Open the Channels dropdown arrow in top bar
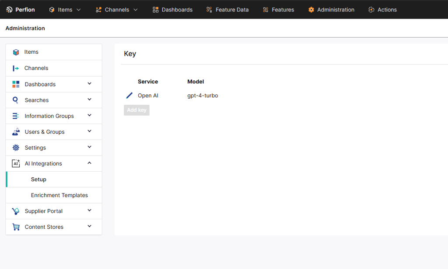The width and height of the screenshot is (448, 269). coord(136,10)
